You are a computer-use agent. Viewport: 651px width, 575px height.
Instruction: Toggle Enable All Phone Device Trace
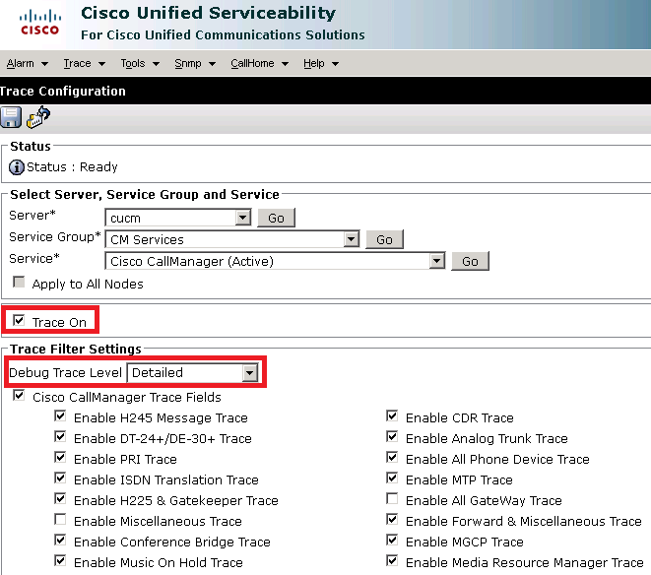coord(392,457)
